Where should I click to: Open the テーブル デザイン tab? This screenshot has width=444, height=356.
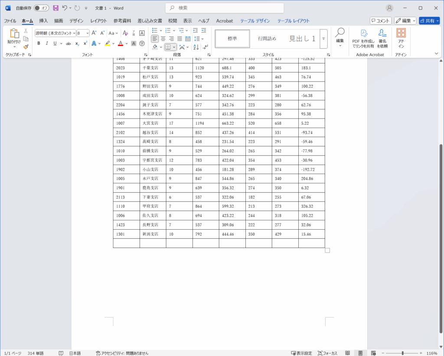255,21
